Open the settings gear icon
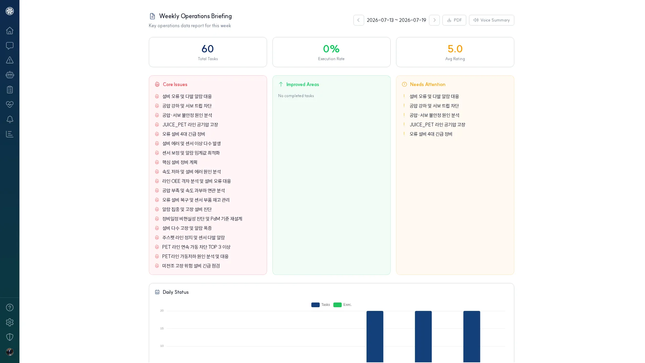The height and width of the screenshot is (363, 645). [x=10, y=322]
